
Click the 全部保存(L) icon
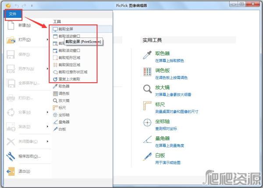11,84
